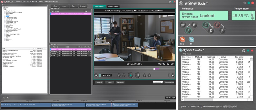This screenshot has height=110, width=256.
Task: Open eXerver Cut settings gear
Action: coord(170,2)
